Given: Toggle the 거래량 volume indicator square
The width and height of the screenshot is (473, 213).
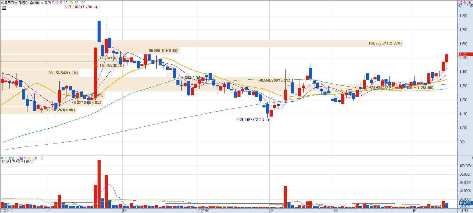Looking at the screenshot, I should click(x=2, y=158).
